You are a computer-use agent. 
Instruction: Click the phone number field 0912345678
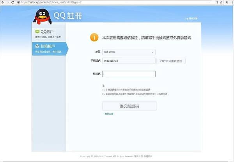point(129,61)
